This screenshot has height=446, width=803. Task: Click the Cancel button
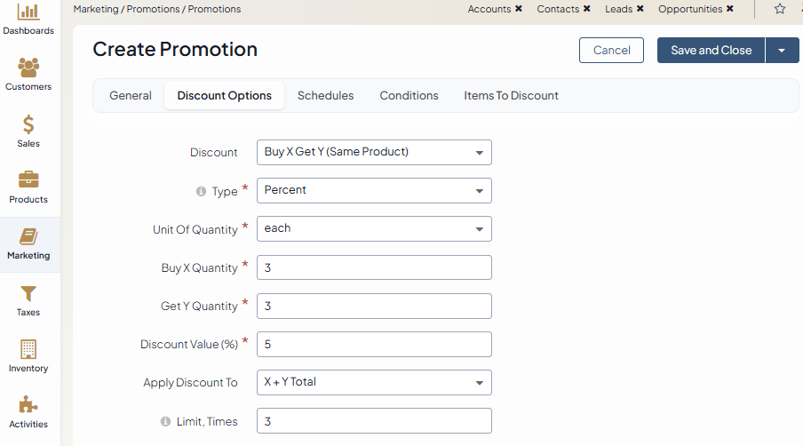pyautogui.click(x=611, y=51)
